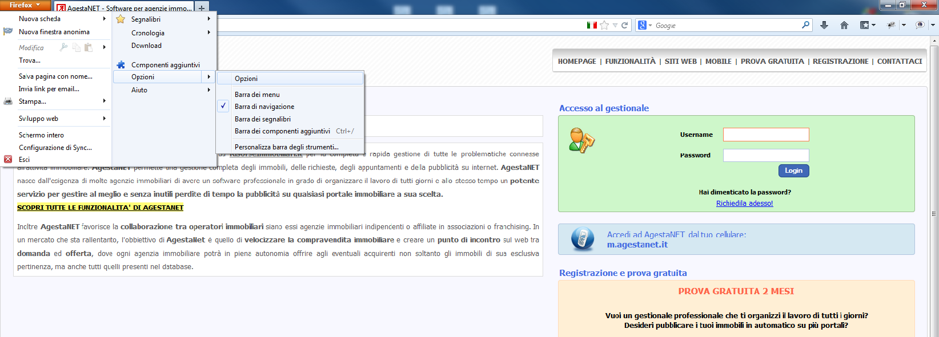Expand the Nuova scheda submenu arrow

(x=104, y=19)
